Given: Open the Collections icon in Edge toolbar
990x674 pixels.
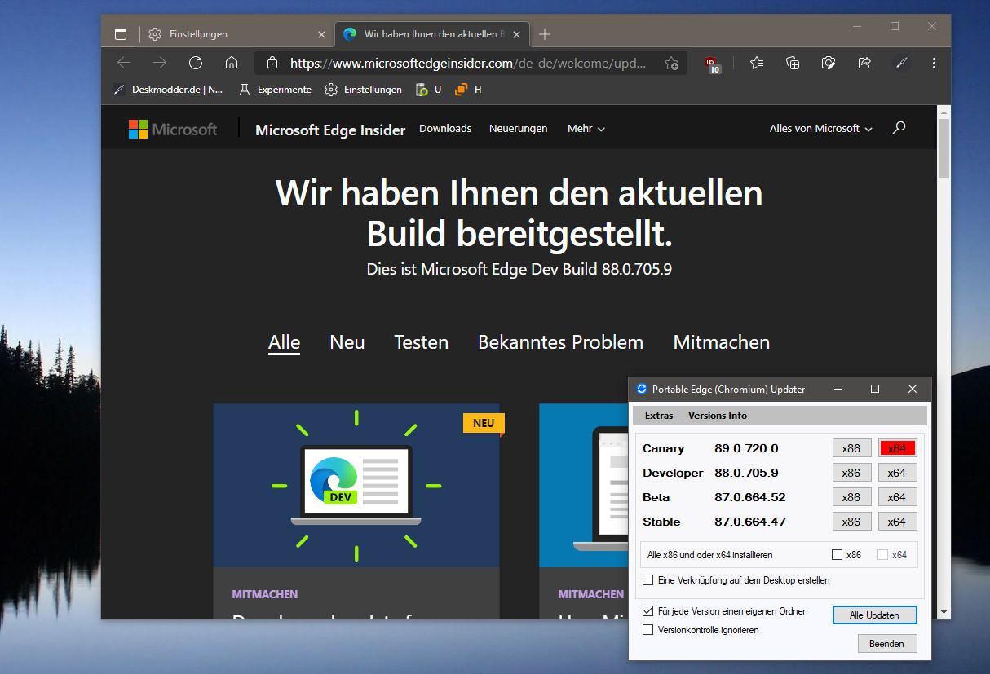Looking at the screenshot, I should (x=793, y=63).
